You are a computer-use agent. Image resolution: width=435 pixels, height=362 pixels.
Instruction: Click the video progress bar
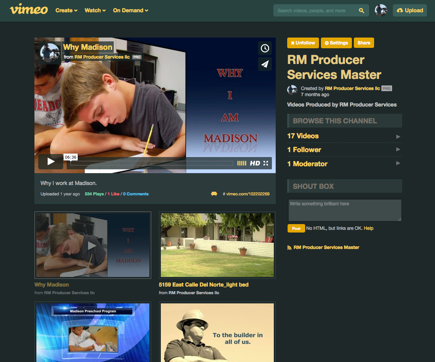click(x=152, y=163)
